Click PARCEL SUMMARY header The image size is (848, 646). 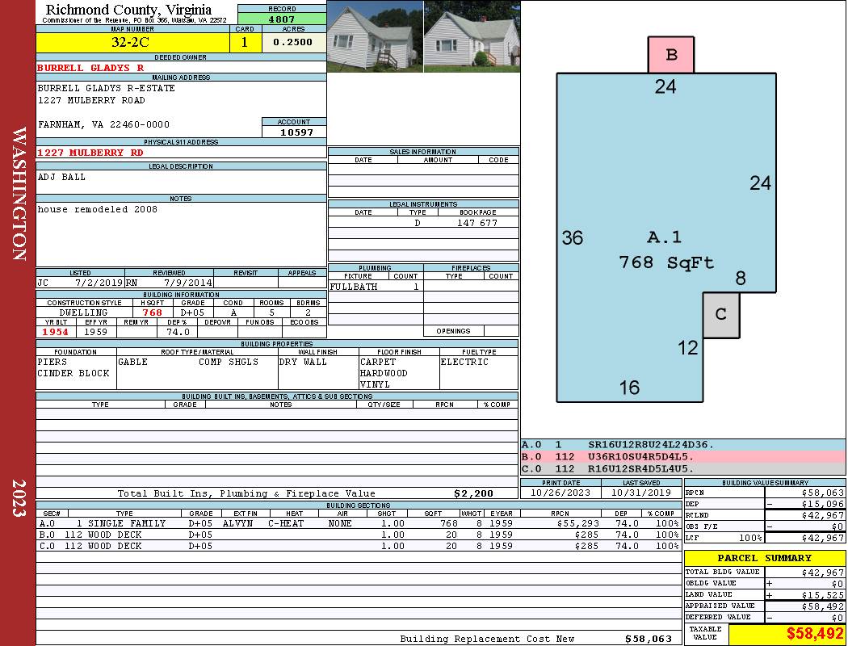764,558
